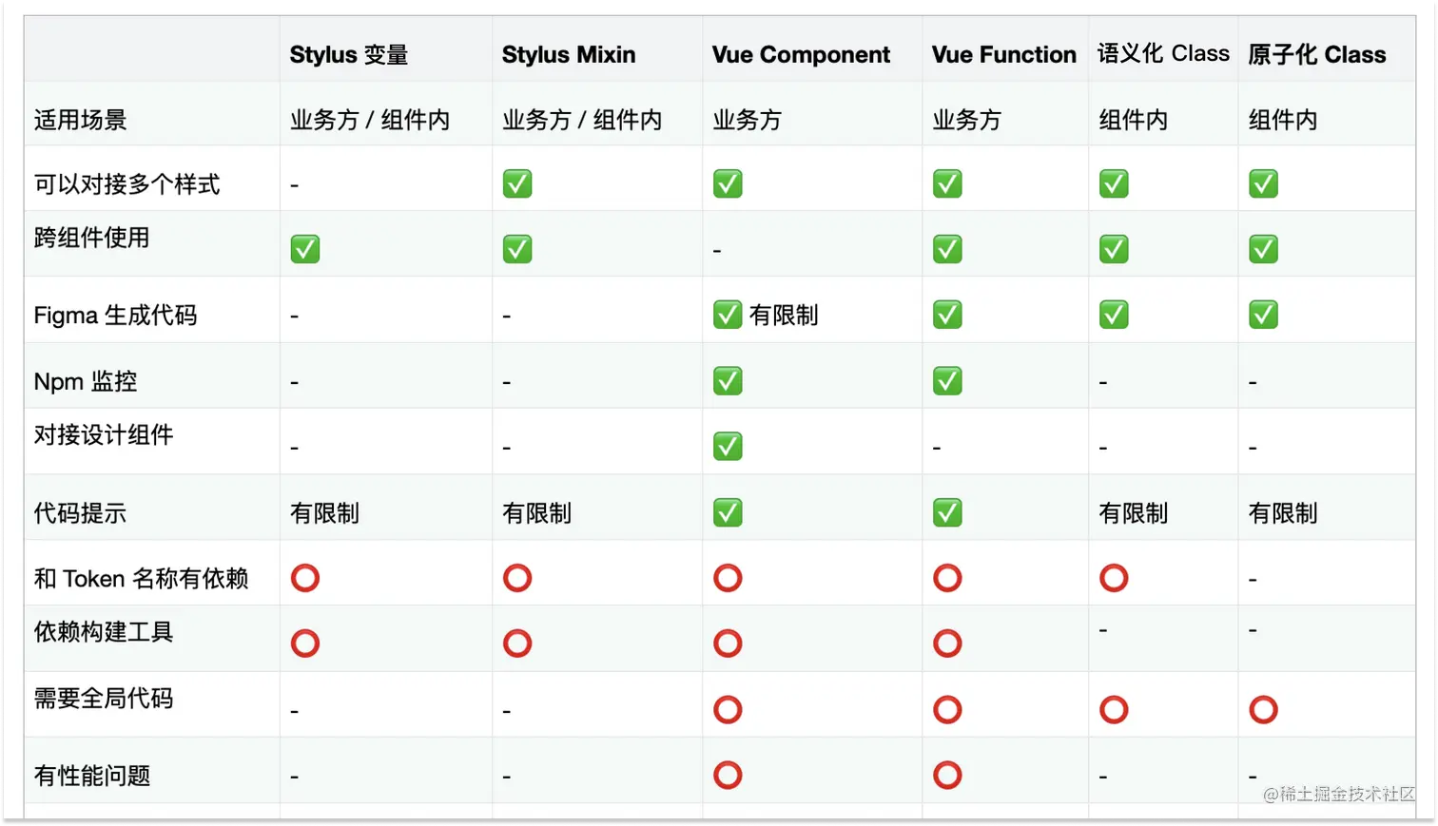Click Vue Function red circle in 需要全局代码 row
The image size is (1438, 826).
947,709
